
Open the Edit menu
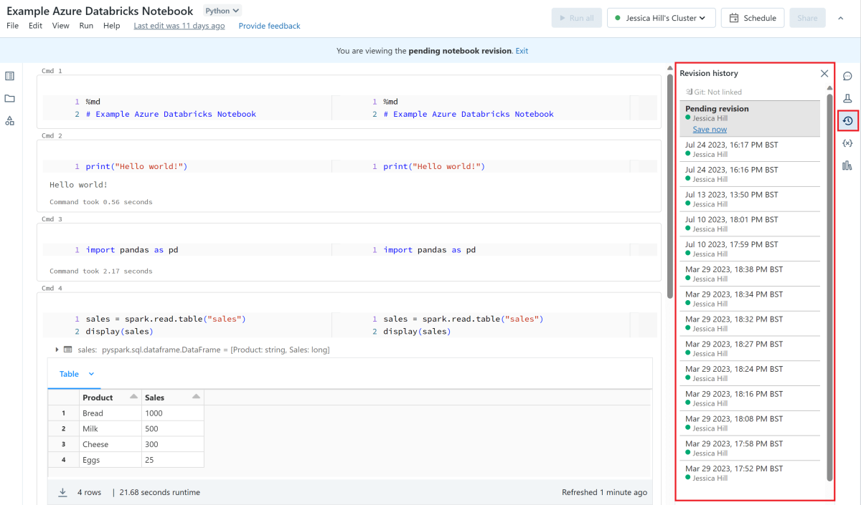click(x=35, y=26)
